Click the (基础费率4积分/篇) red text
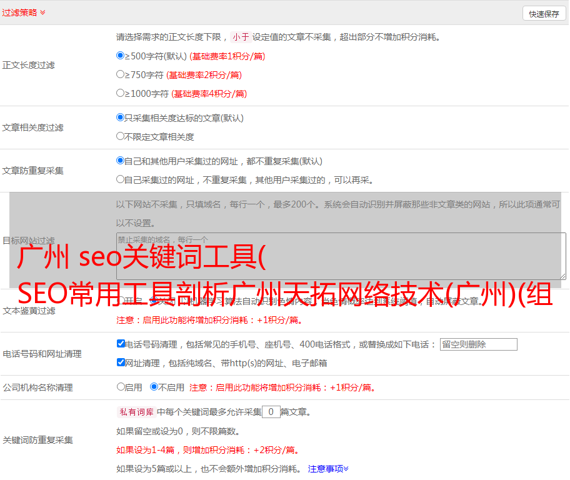Viewport: 570px width, 480px height. click(x=209, y=94)
